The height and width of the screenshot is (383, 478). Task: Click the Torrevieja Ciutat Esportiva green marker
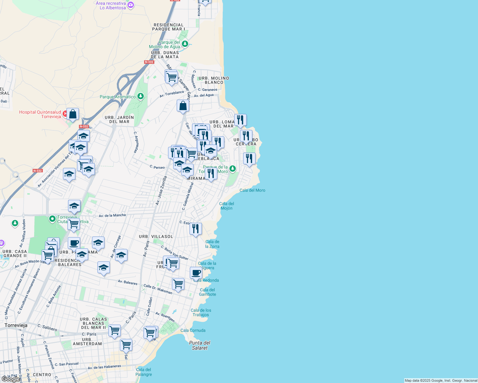coord(52,219)
